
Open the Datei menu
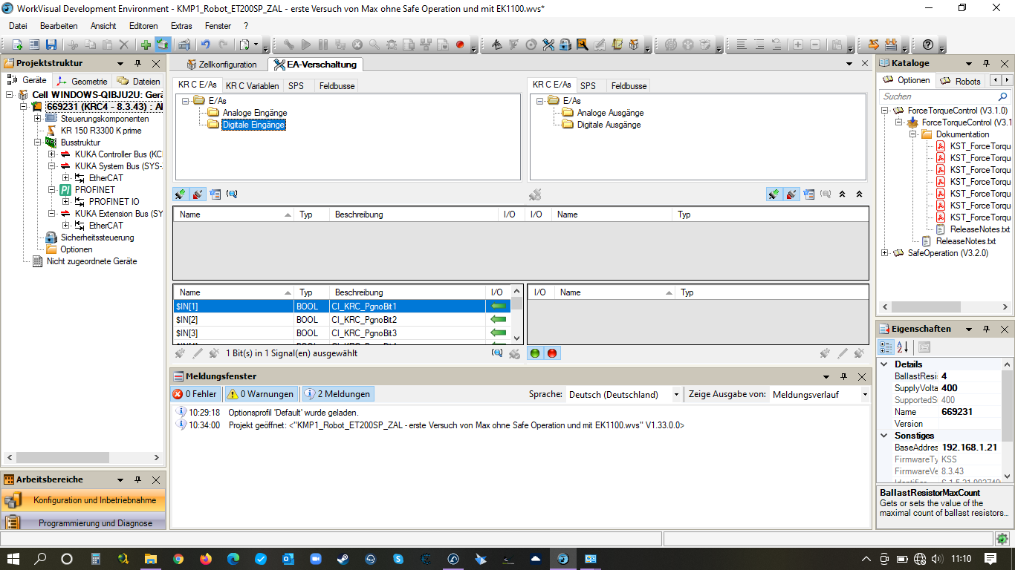point(18,25)
